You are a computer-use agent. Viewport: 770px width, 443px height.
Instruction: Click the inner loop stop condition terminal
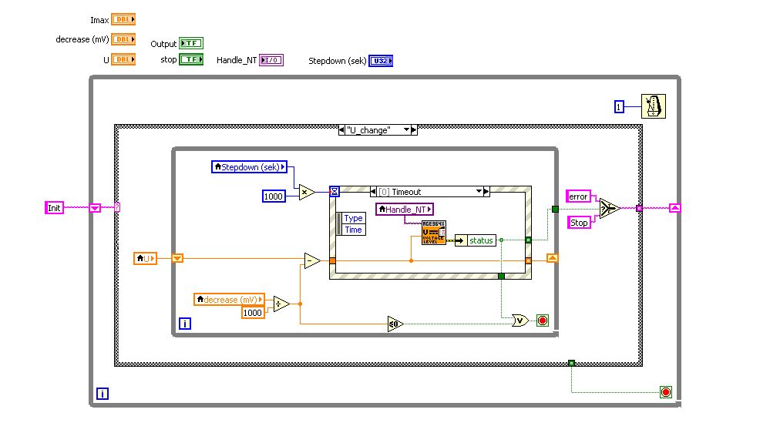(542, 321)
